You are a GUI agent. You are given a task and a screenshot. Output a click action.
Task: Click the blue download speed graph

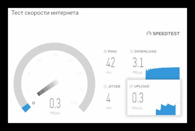coord(163,73)
